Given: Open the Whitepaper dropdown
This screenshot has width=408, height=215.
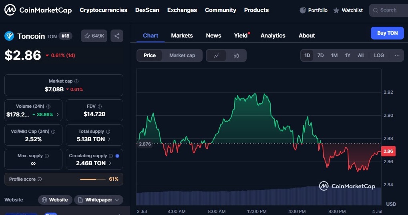Looking at the screenshot, I should point(98,200).
